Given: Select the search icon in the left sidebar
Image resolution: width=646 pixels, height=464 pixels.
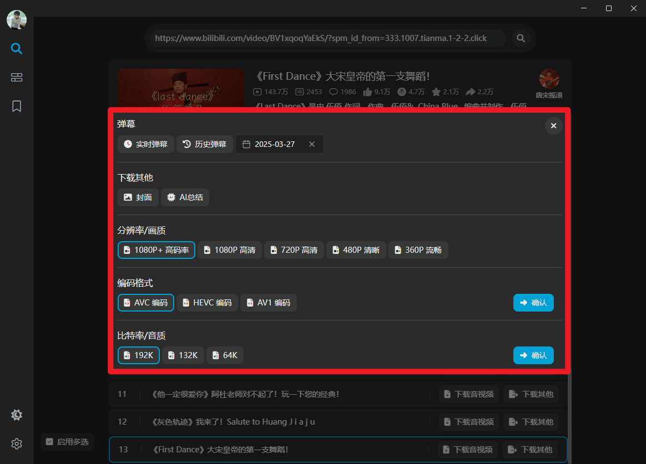Looking at the screenshot, I should [x=17, y=49].
